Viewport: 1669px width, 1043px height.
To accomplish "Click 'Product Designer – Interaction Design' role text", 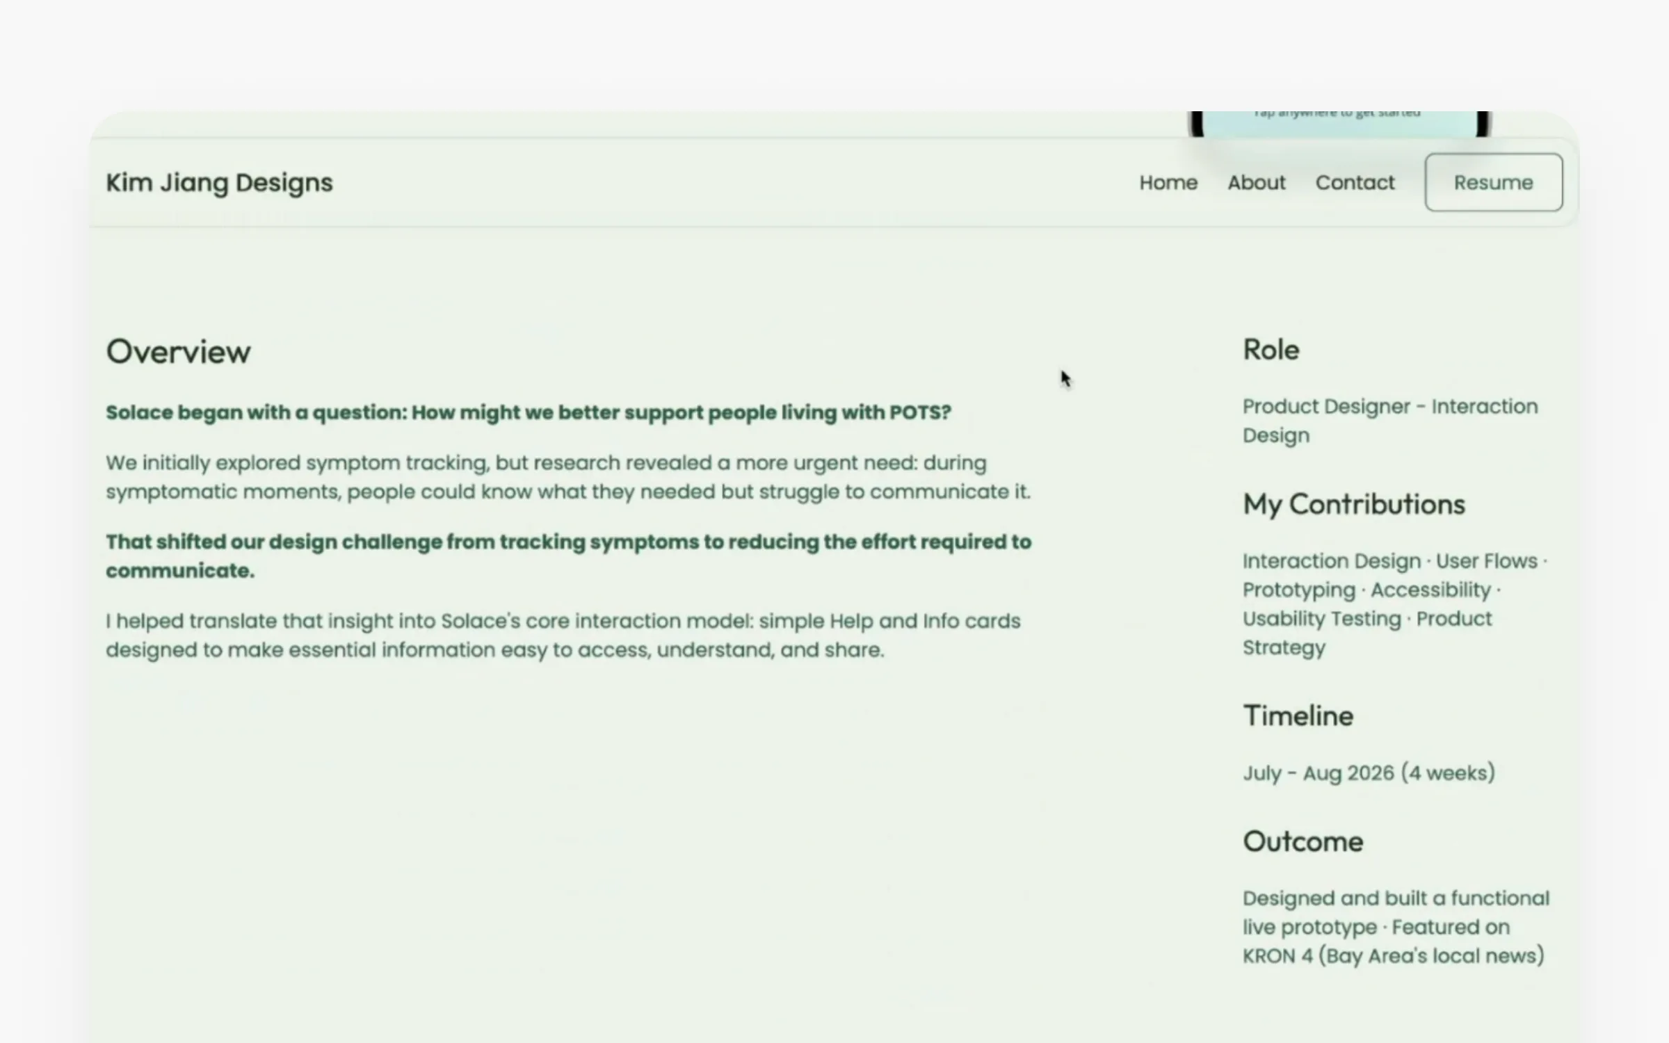I will click(1390, 421).
